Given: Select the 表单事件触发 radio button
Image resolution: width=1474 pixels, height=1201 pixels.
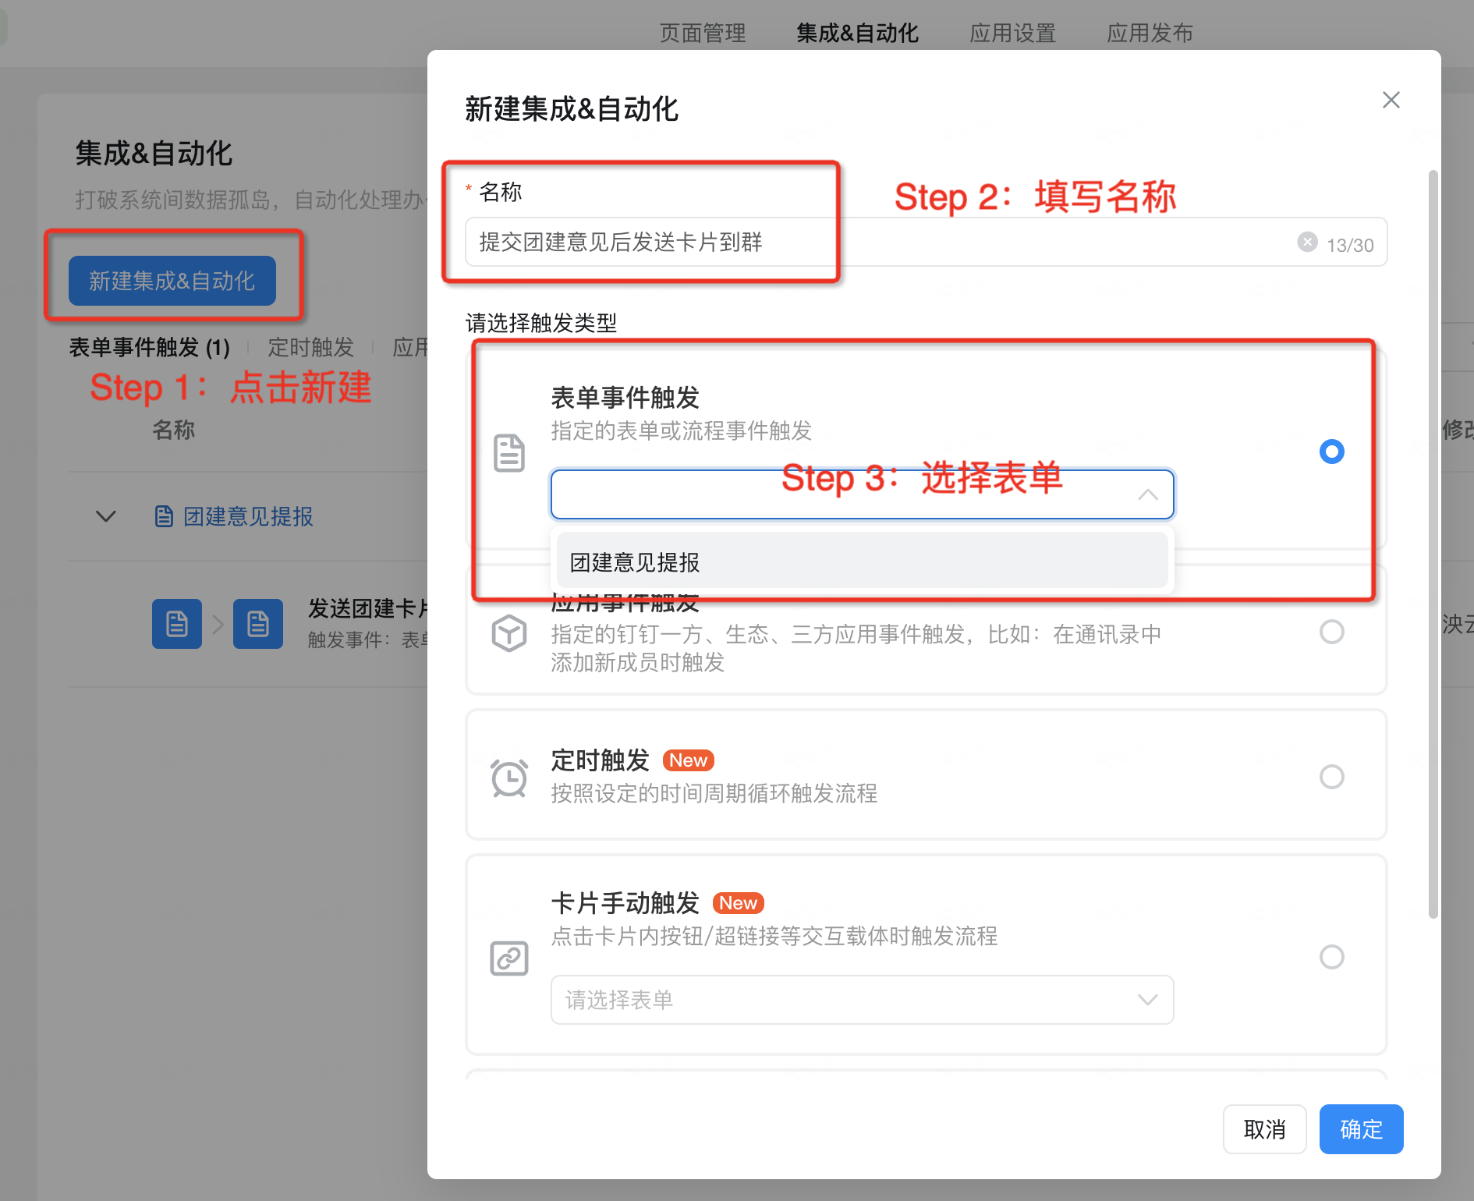Looking at the screenshot, I should coord(1331,452).
